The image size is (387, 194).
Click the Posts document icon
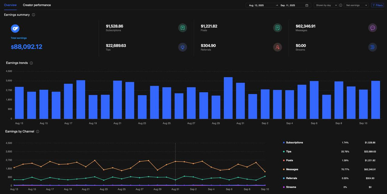click(x=277, y=28)
